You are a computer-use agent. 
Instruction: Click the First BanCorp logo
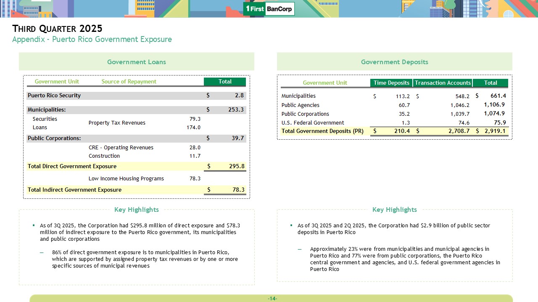pyautogui.click(x=269, y=9)
